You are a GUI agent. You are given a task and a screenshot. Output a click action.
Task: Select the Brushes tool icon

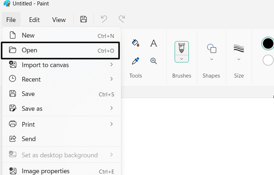click(182, 48)
